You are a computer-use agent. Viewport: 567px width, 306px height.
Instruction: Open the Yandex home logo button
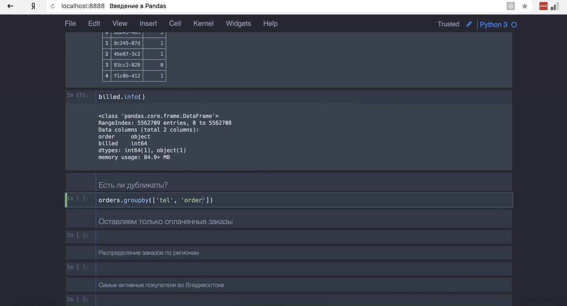click(x=33, y=6)
